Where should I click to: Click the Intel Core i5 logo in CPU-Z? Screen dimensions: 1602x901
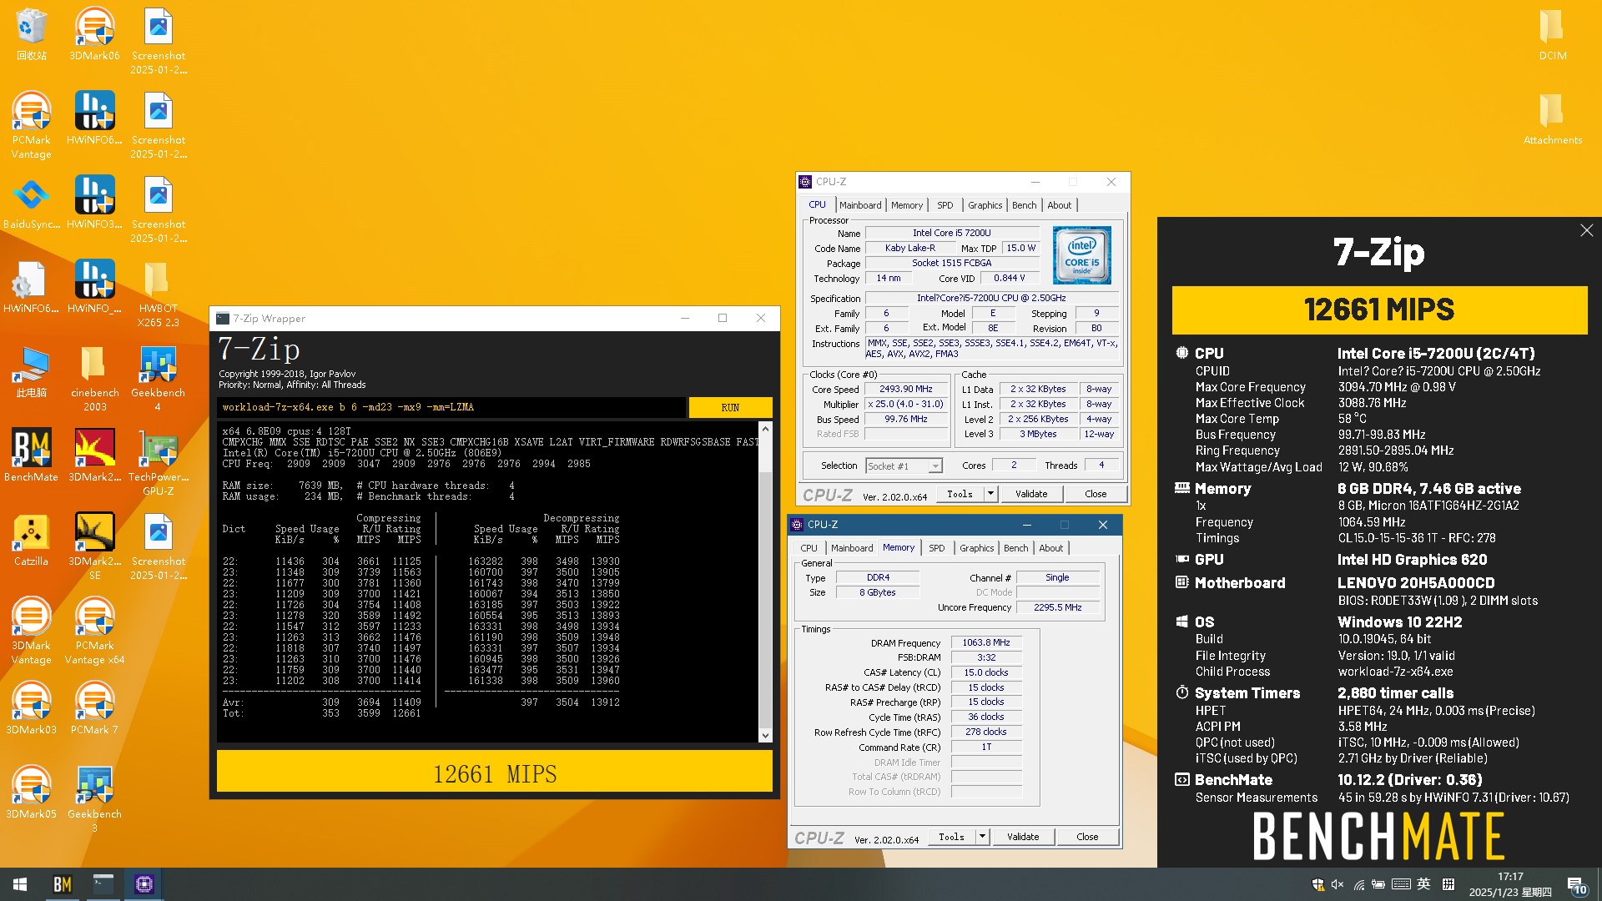pyautogui.click(x=1081, y=256)
